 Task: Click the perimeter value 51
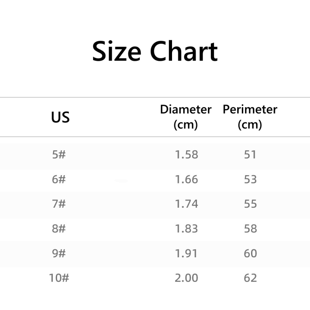[250, 155]
